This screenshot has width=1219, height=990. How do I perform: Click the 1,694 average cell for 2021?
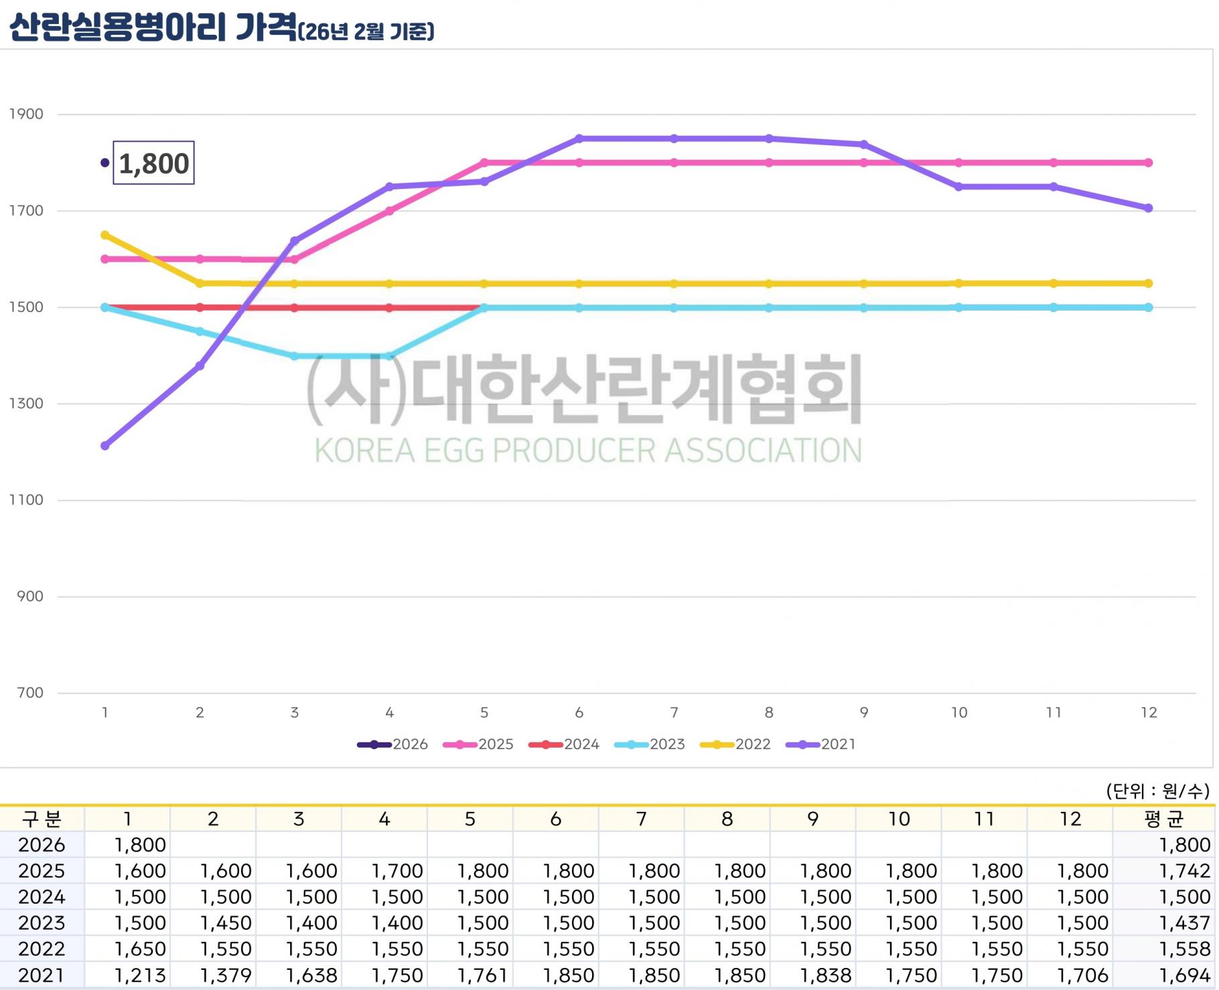1184,975
